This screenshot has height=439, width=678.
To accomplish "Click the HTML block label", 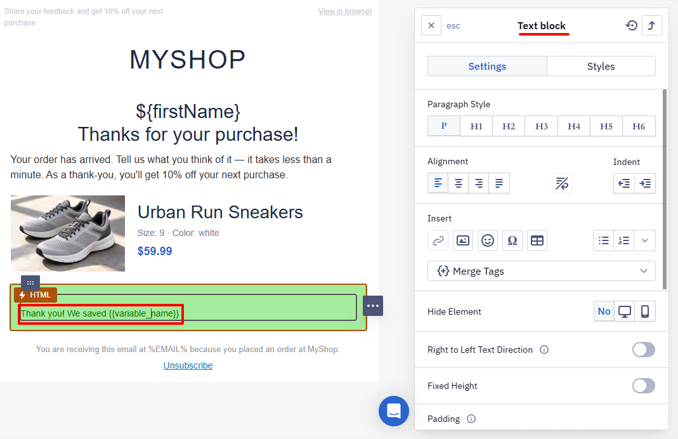I will click(36, 294).
